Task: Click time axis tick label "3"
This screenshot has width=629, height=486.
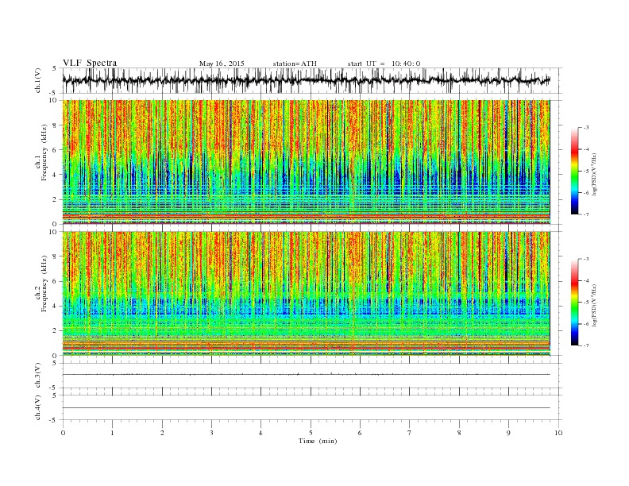Action: tap(211, 433)
